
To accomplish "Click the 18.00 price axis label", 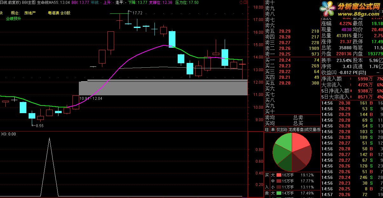I will point(259,7).
